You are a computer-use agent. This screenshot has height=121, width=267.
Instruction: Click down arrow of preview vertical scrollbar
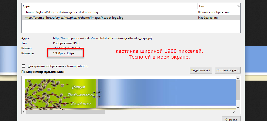(238, 108)
